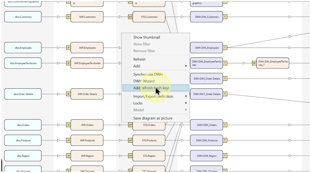
Task: Select the dbo.EmployeeTerritories source node
Action: point(23,63)
